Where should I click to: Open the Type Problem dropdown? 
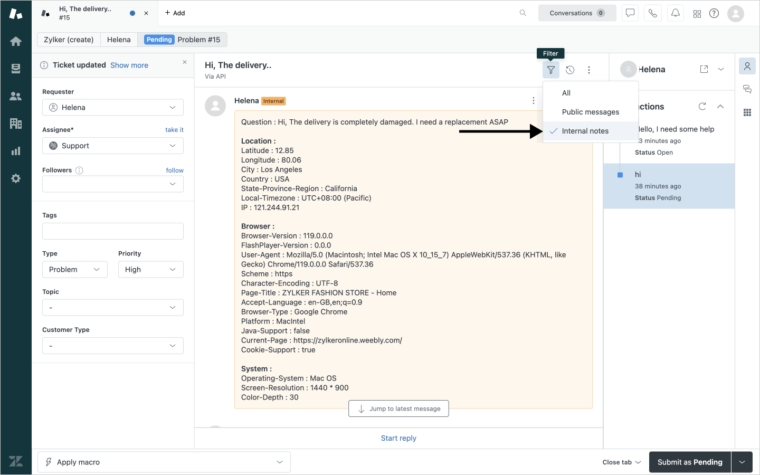coord(74,270)
